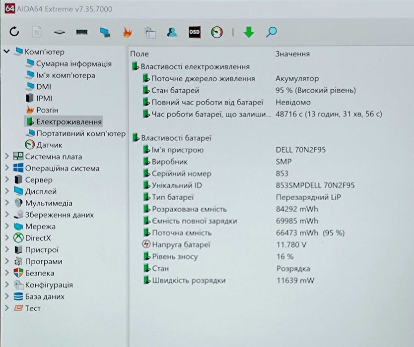Select the Ємність повної зарядки row

coord(190,221)
